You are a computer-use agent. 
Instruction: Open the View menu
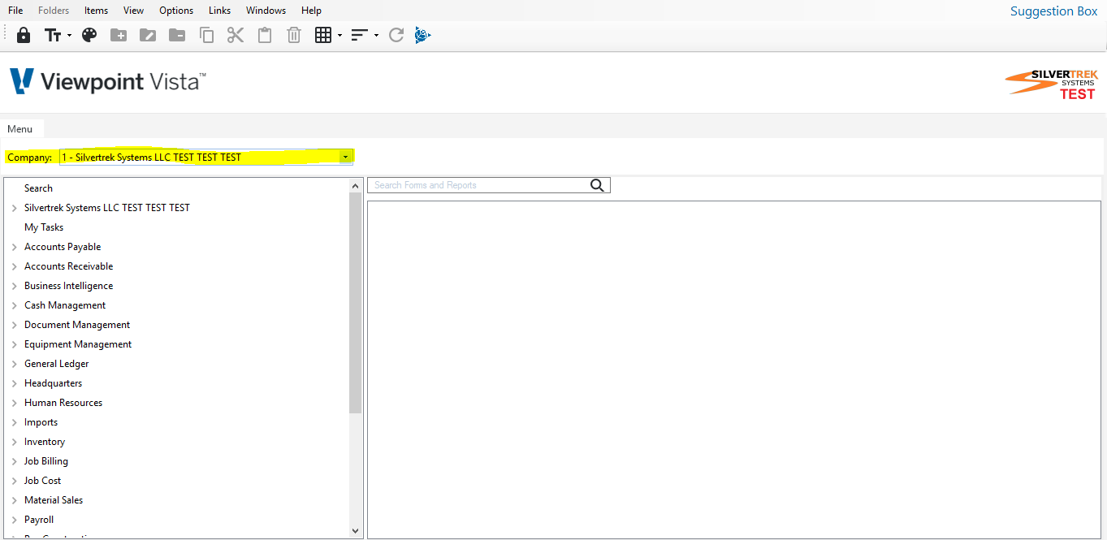(133, 11)
